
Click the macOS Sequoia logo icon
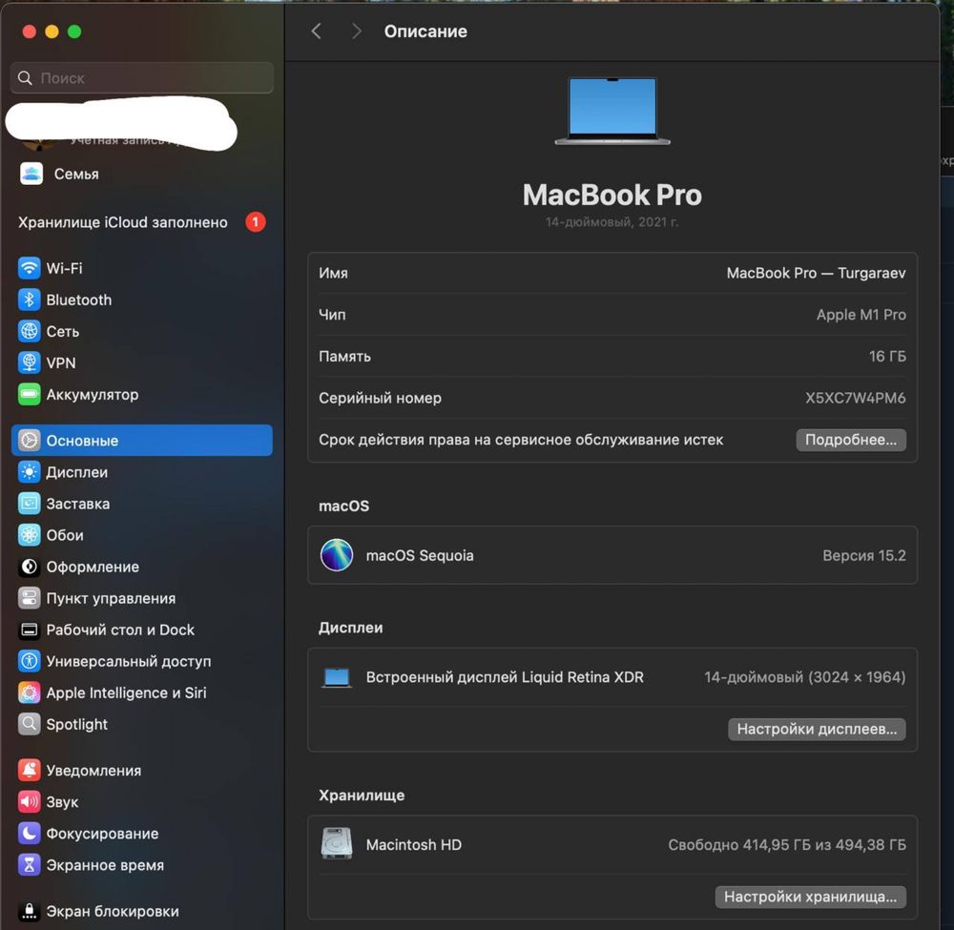click(337, 555)
